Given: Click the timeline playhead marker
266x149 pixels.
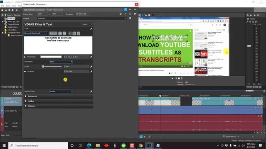Looking at the screenshot, I should [160, 96].
